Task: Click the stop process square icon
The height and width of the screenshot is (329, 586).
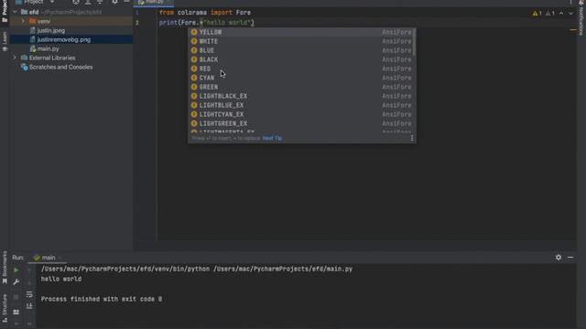Action: pos(16,297)
